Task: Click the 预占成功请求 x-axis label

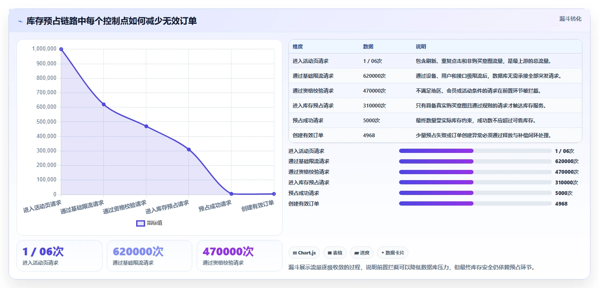Action: click(215, 206)
